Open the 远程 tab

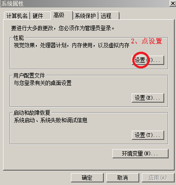click(x=109, y=16)
